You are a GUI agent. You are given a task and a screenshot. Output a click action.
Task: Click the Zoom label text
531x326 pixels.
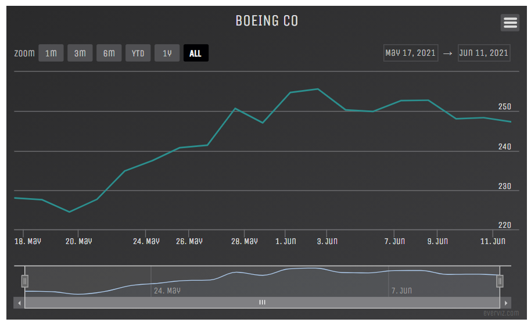point(24,53)
